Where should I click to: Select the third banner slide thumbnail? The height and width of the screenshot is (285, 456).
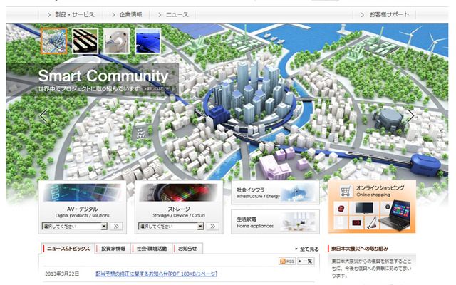point(116,41)
